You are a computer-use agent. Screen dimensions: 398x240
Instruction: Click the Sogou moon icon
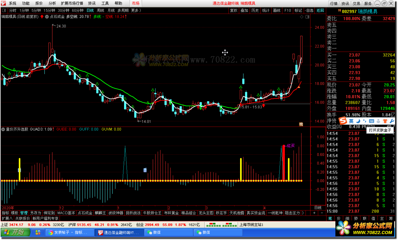[358, 121]
